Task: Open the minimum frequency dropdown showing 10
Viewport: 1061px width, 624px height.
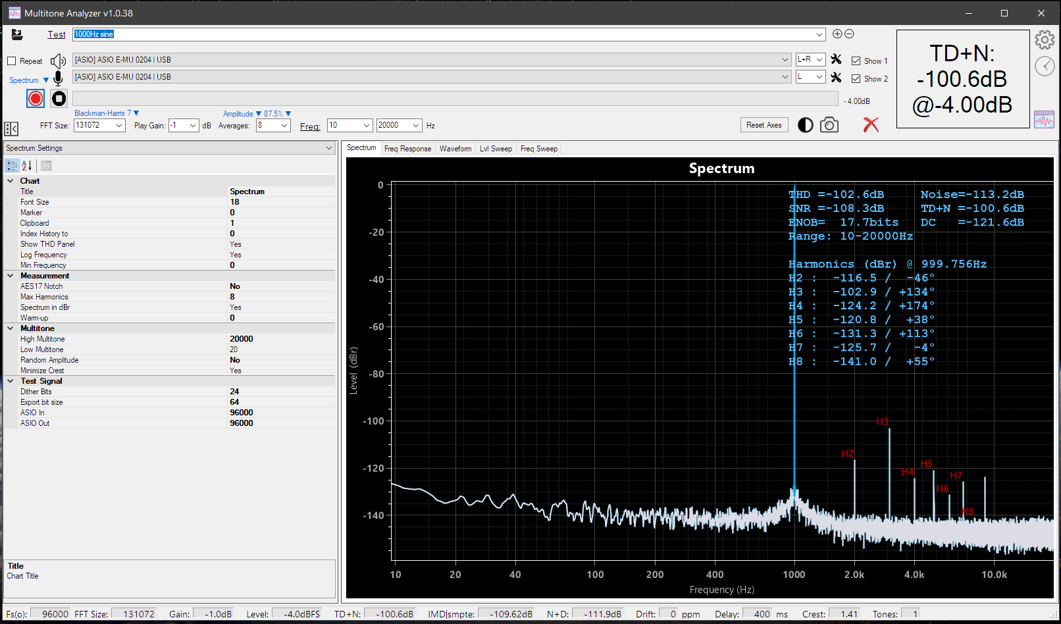Action: (367, 125)
